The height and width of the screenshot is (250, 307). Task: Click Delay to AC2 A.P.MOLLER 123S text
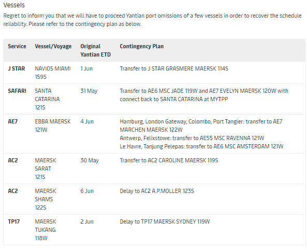(x=157, y=191)
